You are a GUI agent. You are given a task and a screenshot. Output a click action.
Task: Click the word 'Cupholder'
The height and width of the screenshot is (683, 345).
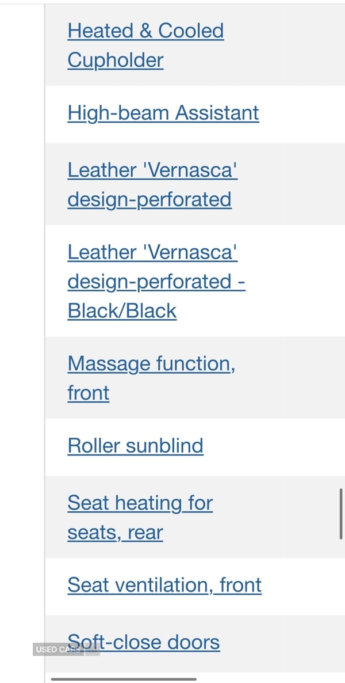click(115, 60)
